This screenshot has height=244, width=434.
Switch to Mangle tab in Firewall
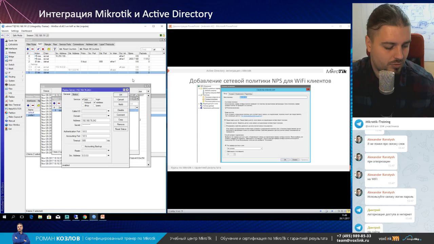(x=47, y=44)
